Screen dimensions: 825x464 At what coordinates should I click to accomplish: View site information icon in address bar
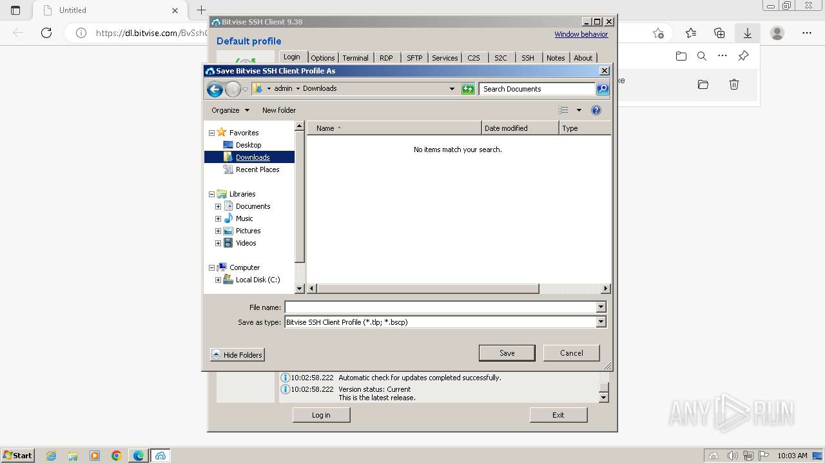tap(81, 33)
